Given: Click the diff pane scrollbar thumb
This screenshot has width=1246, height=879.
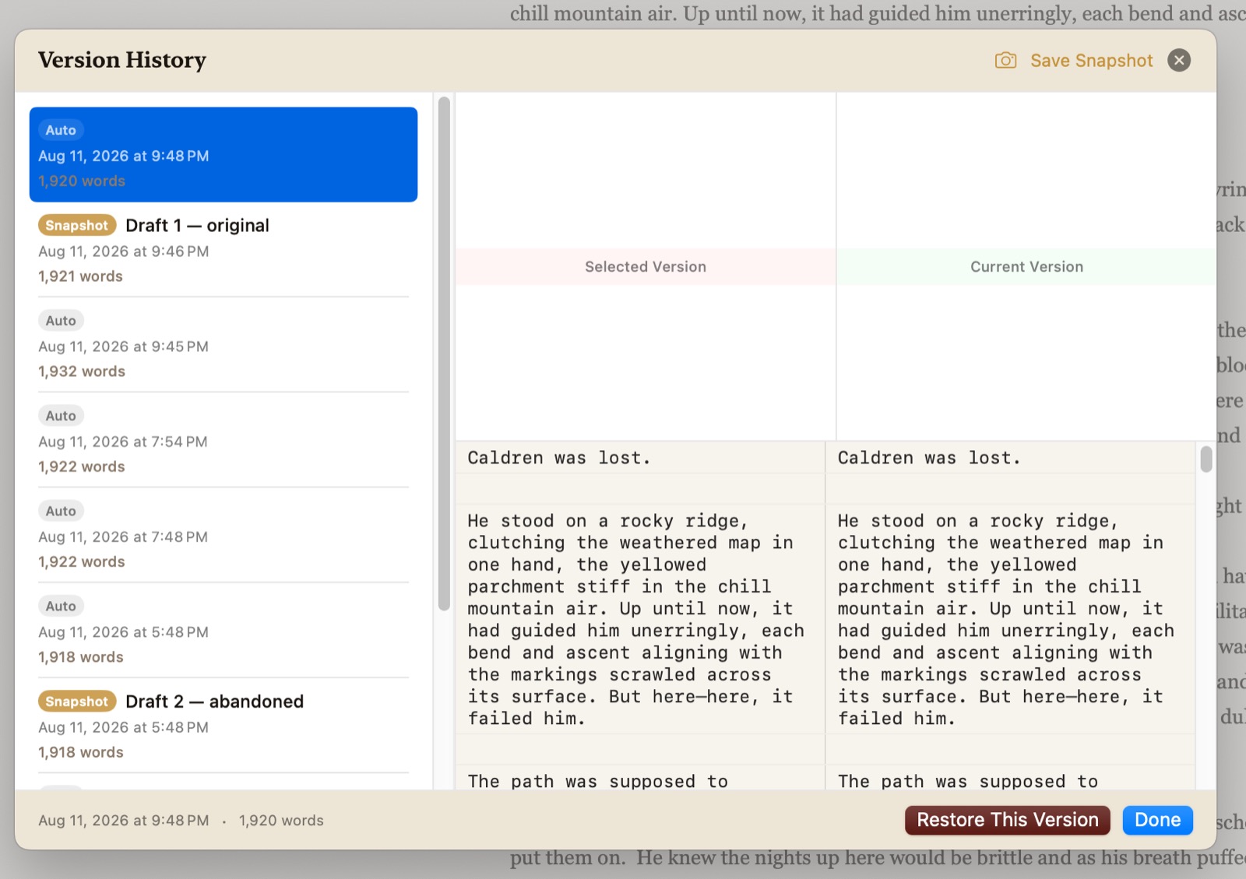Looking at the screenshot, I should (x=1206, y=459).
